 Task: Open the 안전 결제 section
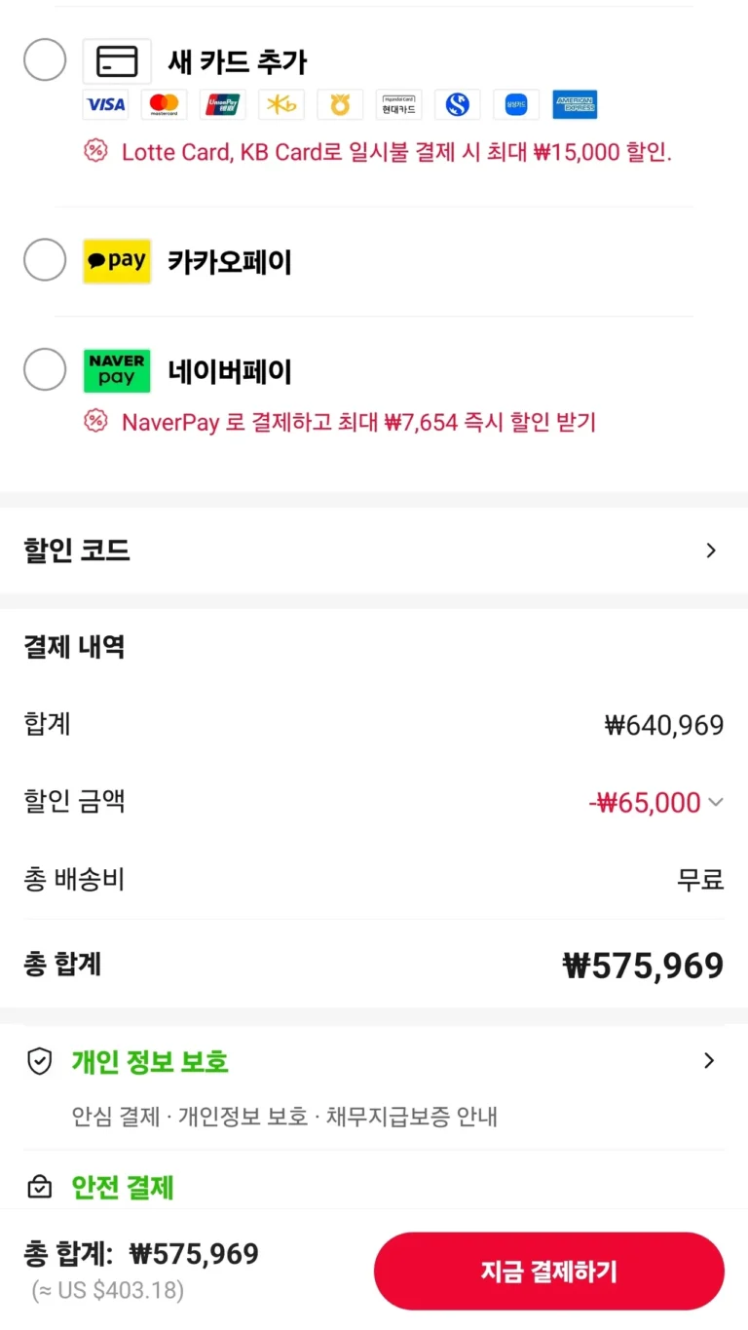tap(123, 1187)
